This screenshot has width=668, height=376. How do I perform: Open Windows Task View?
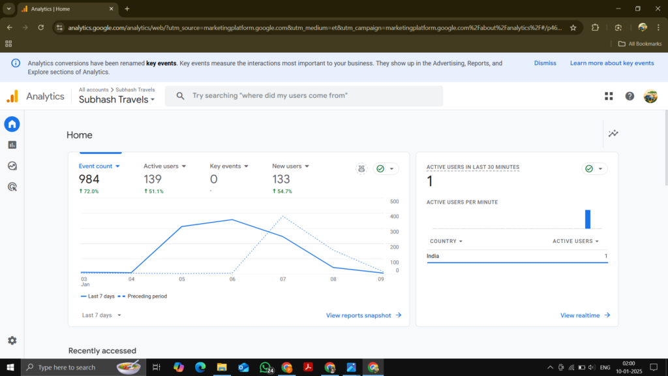(157, 368)
